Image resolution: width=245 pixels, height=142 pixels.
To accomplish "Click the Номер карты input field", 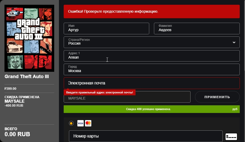I will pos(146,136).
